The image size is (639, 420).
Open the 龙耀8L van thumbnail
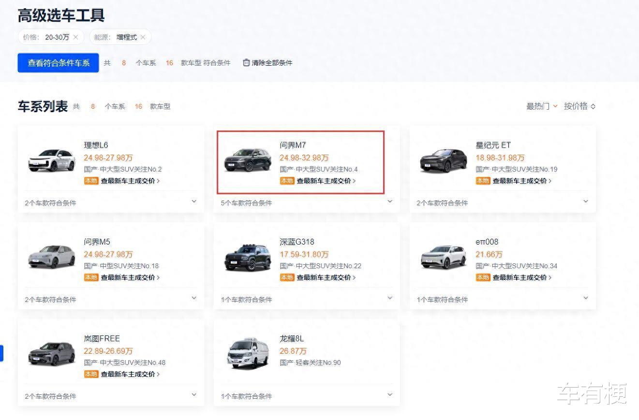click(248, 353)
